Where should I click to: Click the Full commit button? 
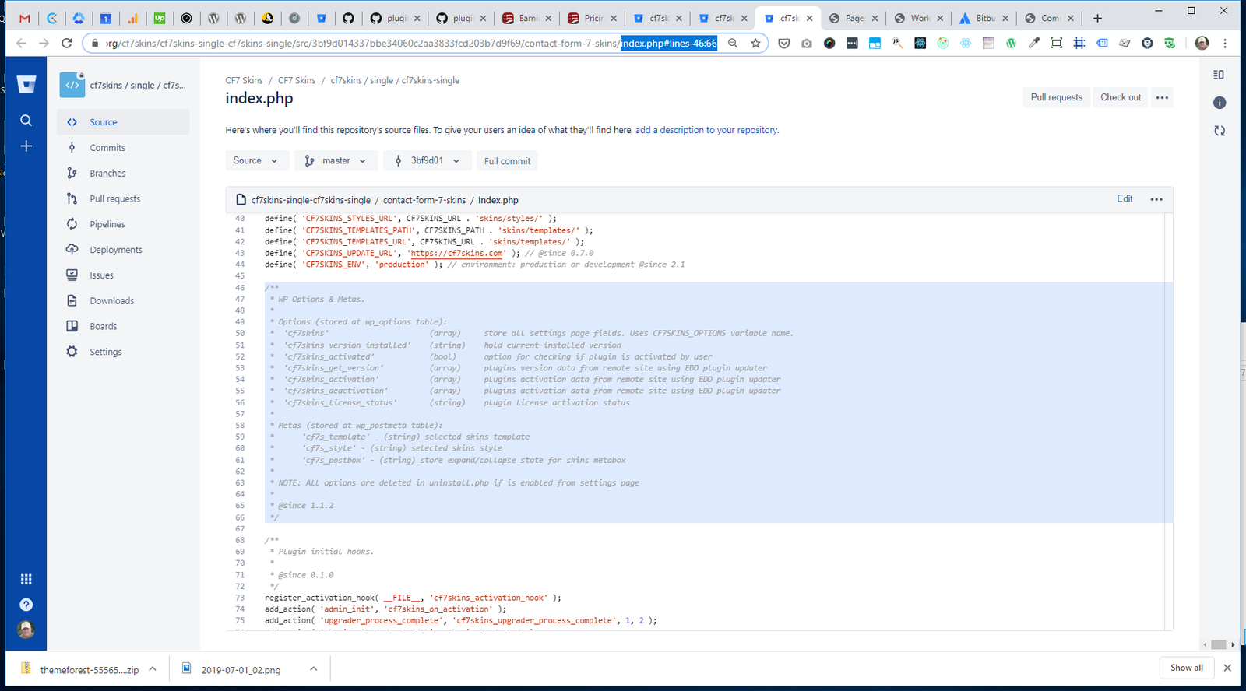point(507,161)
